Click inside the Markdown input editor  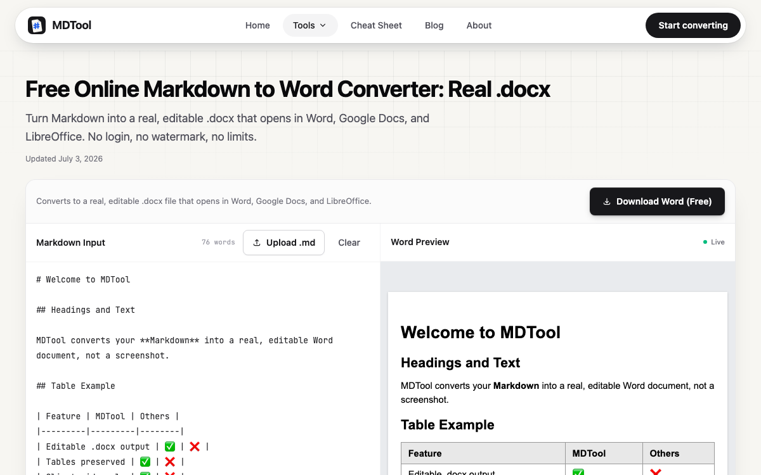[203, 369]
